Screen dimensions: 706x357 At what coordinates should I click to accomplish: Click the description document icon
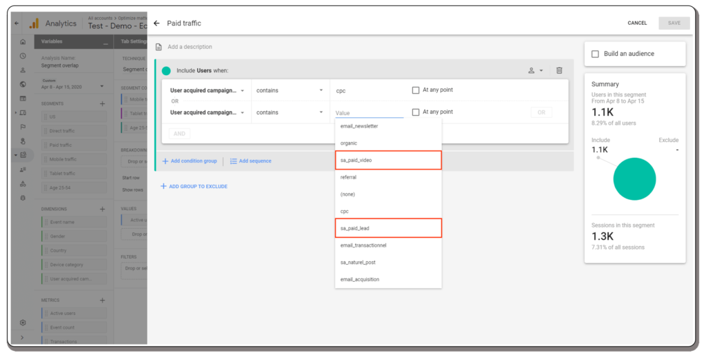click(x=159, y=47)
